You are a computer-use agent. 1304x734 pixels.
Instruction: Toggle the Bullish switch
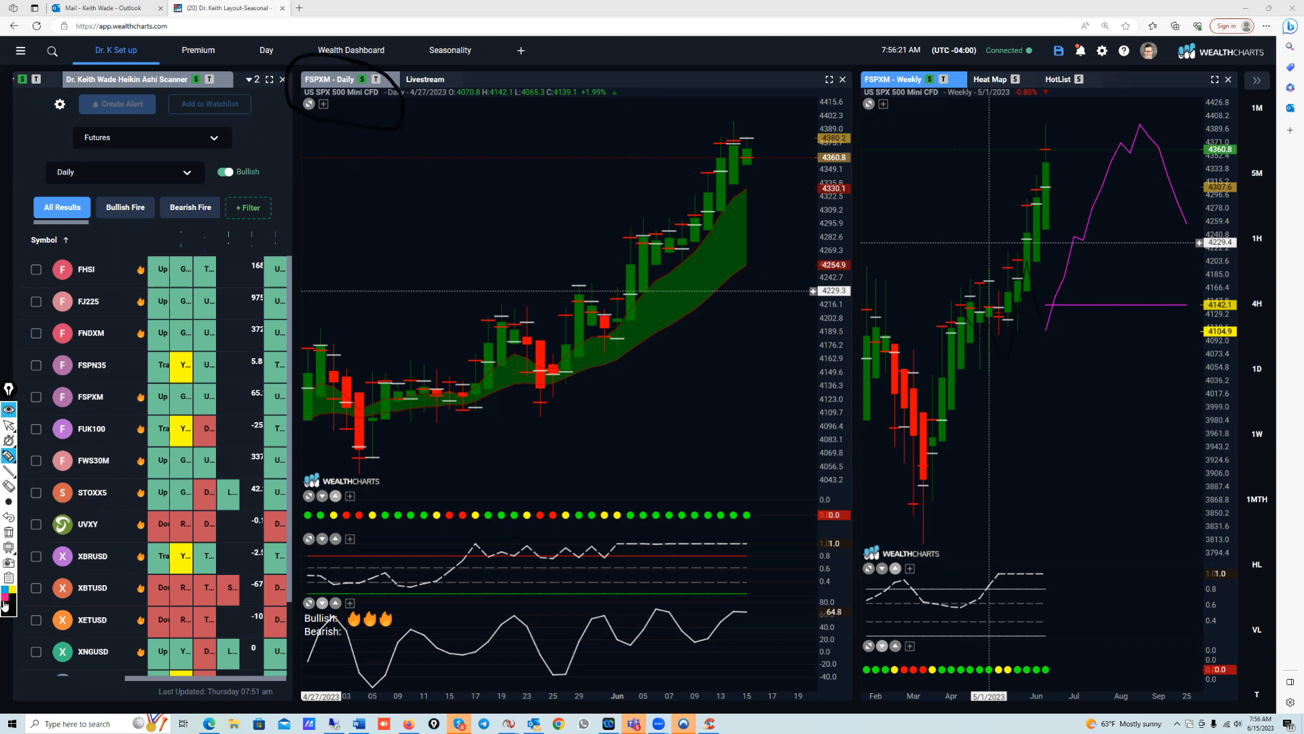click(225, 172)
